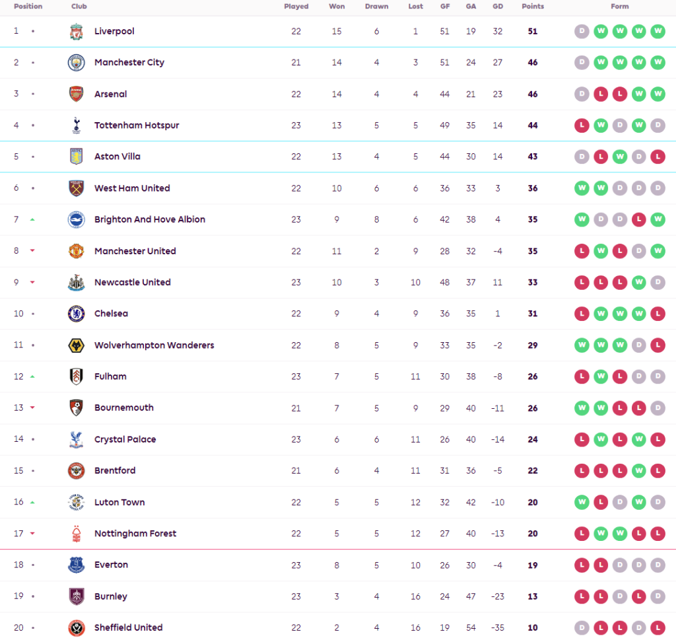The image size is (676, 640).
Task: Click Luton Town's first green form badge
Action: [582, 502]
